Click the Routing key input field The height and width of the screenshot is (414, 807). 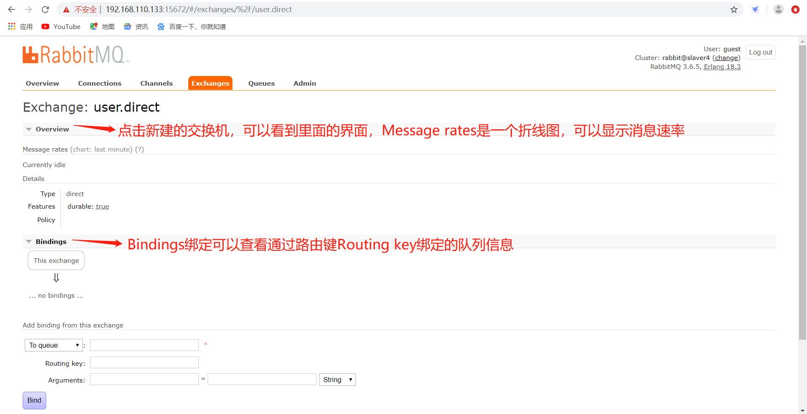pyautogui.click(x=144, y=362)
